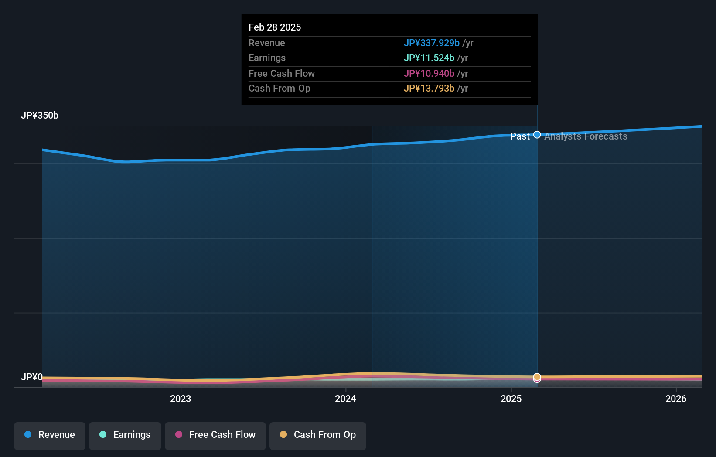Click the Revenue row label in tooltip
Screen dimensions: 716x457
267,43
